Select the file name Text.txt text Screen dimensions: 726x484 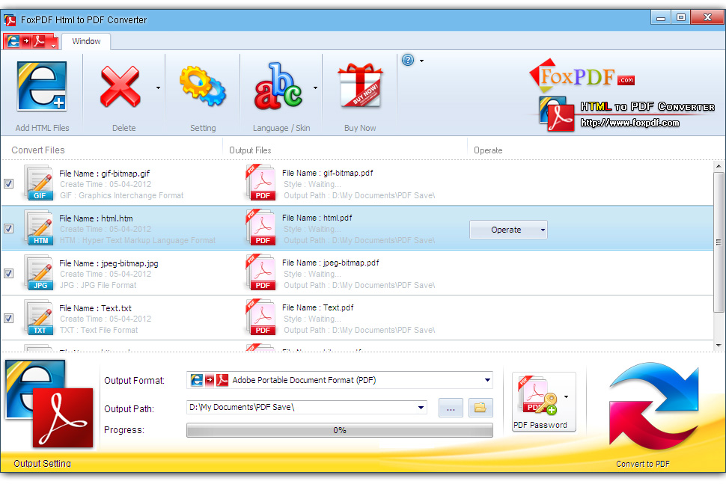click(116, 308)
